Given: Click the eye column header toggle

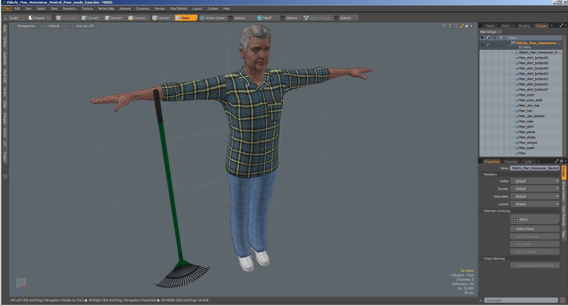Looking at the screenshot, I should point(482,38).
